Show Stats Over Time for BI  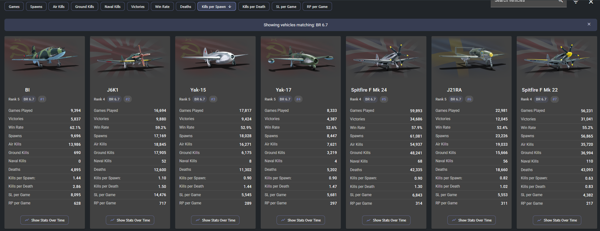[45, 220]
